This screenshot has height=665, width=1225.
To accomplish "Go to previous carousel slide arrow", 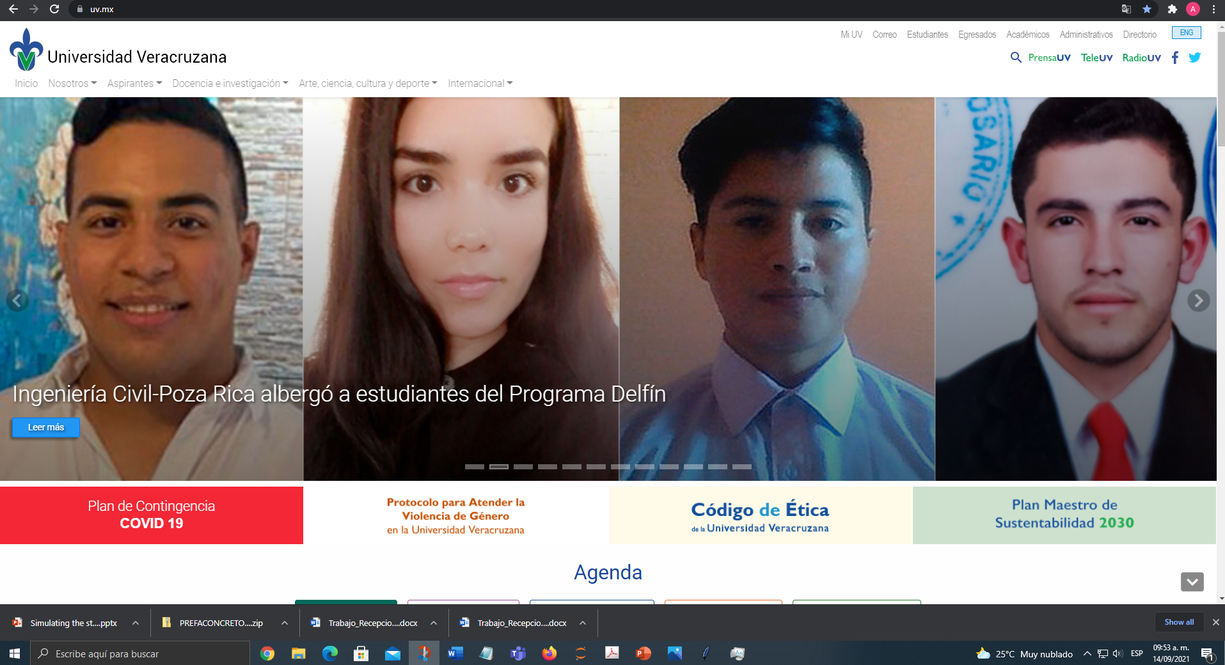I will [17, 301].
